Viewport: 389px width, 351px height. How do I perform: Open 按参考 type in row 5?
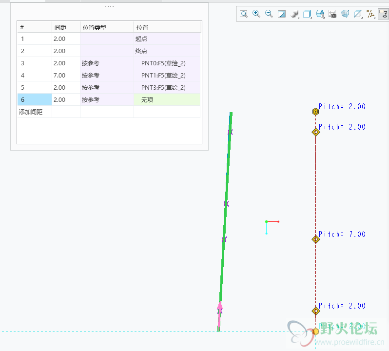pos(107,88)
